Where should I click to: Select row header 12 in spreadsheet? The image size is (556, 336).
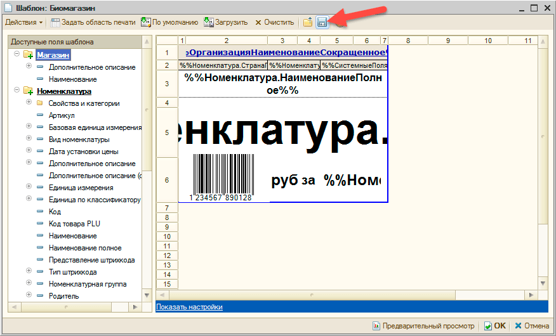167,255
